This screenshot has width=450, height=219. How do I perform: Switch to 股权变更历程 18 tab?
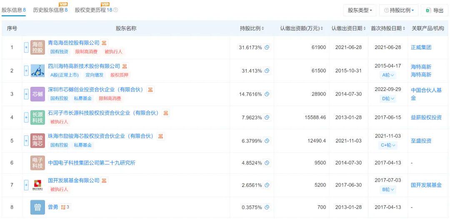(x=94, y=10)
